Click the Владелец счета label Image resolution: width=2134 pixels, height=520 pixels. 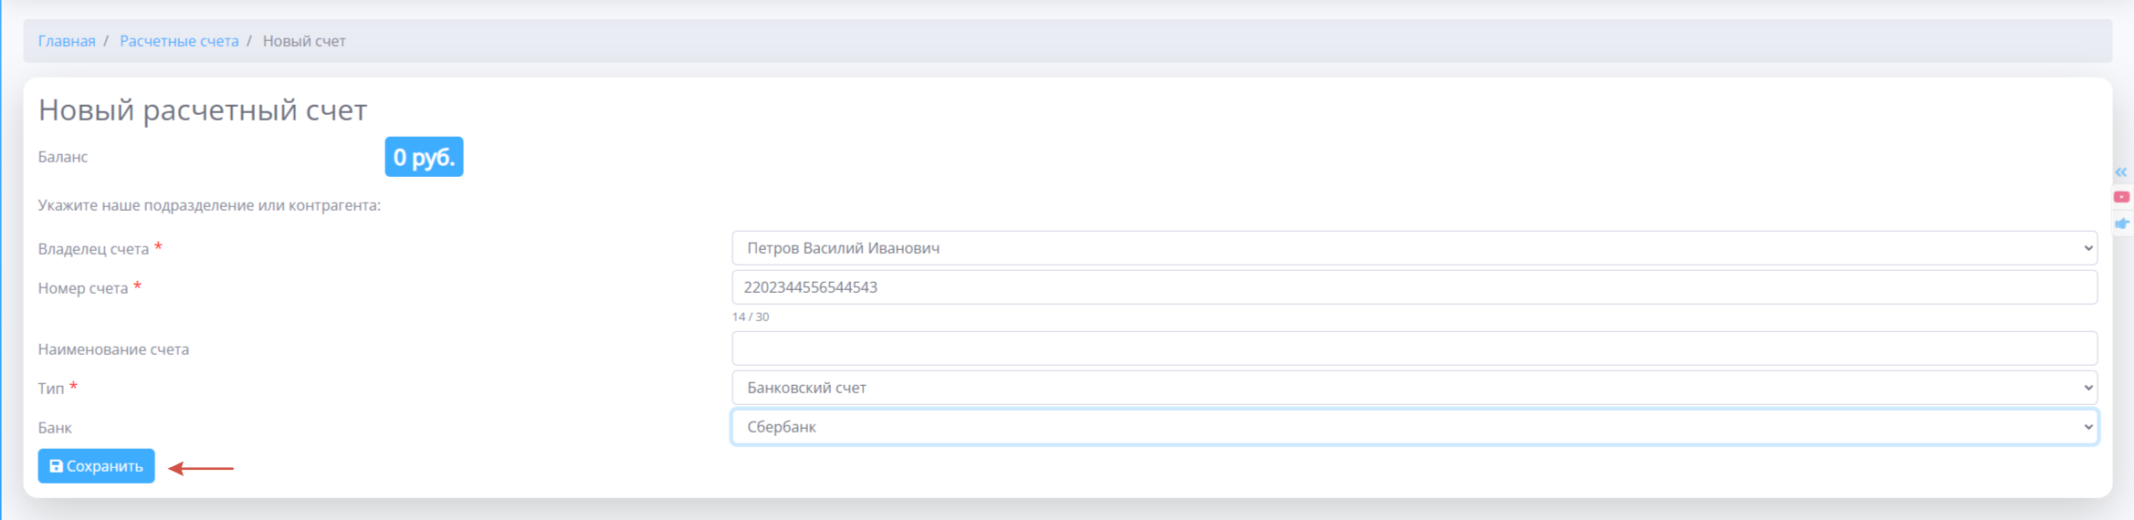point(93,249)
